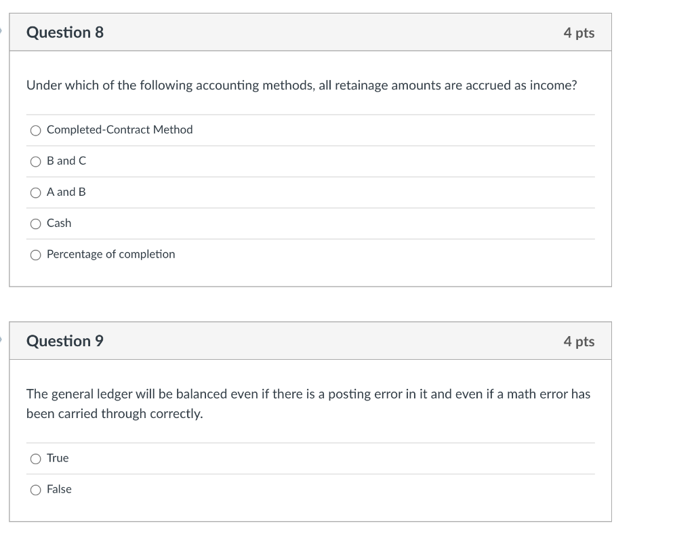This screenshot has height=538, width=694.
Task: Mark False for Question 9
Action: click(35, 489)
